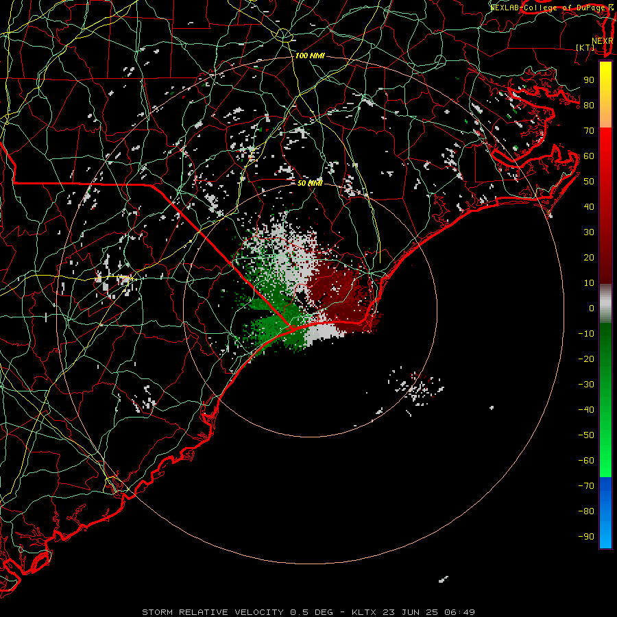Click the 50 NMI range ring label
617x617 pixels.
tap(310, 183)
